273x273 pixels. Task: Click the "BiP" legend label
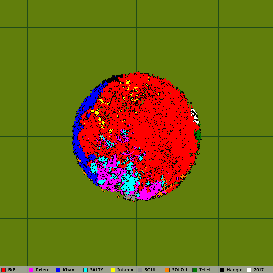point(12,270)
